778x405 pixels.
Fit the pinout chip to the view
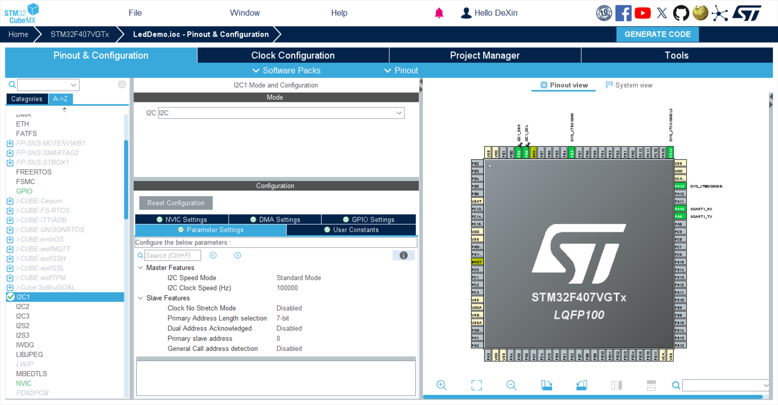click(x=477, y=385)
